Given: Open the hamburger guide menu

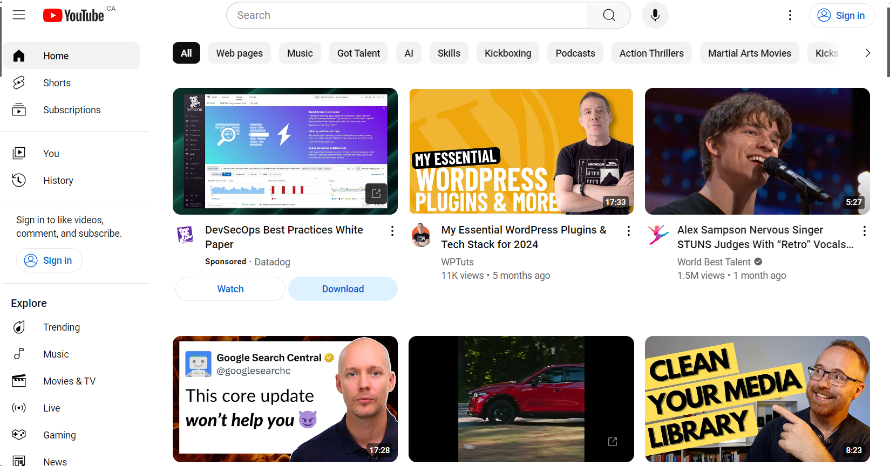Looking at the screenshot, I should pyautogui.click(x=19, y=15).
